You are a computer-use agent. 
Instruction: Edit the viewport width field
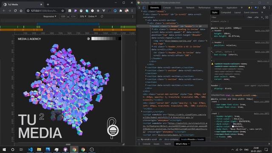63,16
